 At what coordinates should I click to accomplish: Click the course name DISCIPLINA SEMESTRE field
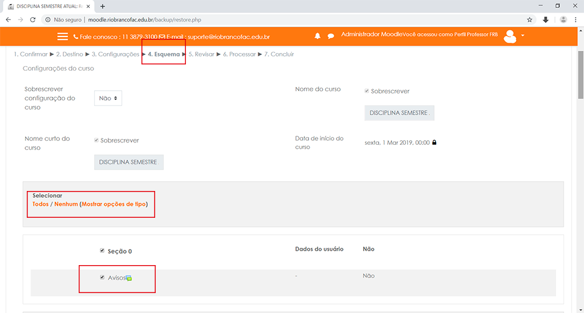399,113
